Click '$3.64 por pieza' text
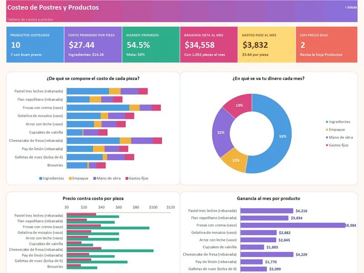The width and height of the screenshot is (364, 273). point(255,55)
